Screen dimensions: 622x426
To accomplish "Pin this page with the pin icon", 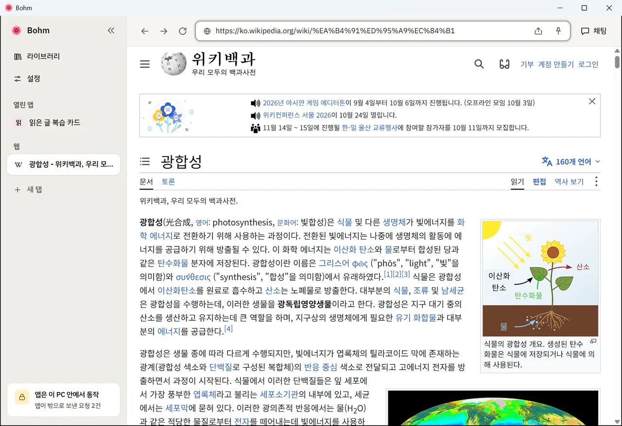I will pos(558,31).
